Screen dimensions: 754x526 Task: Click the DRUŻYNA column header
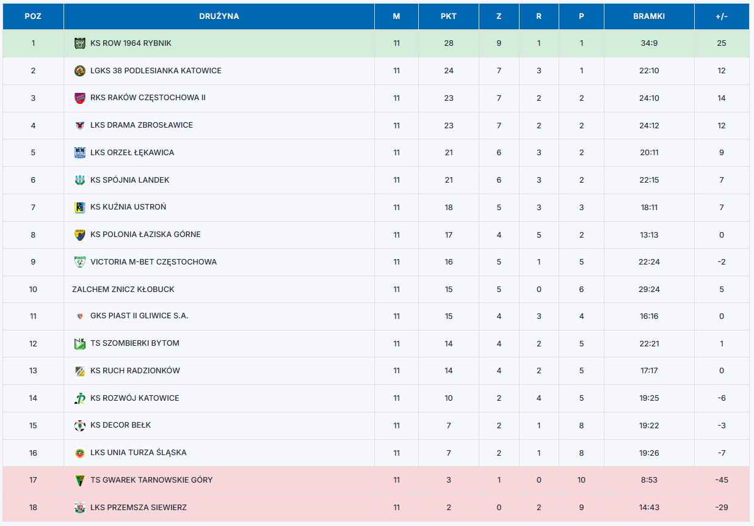(x=219, y=16)
